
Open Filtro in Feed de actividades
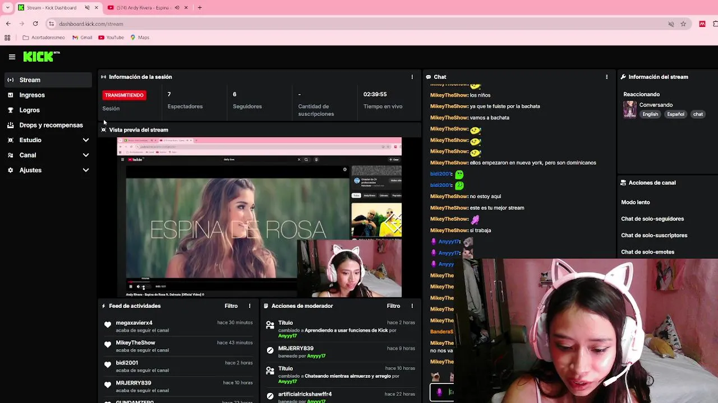231,306
